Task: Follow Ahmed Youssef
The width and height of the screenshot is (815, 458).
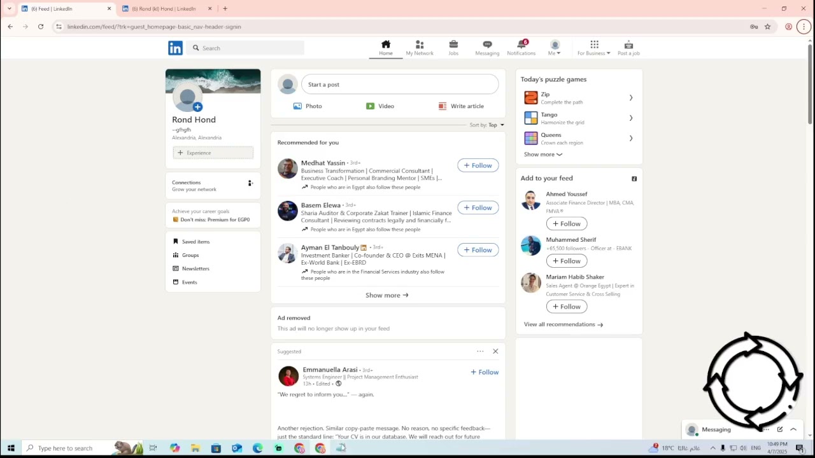Action: coord(567,224)
